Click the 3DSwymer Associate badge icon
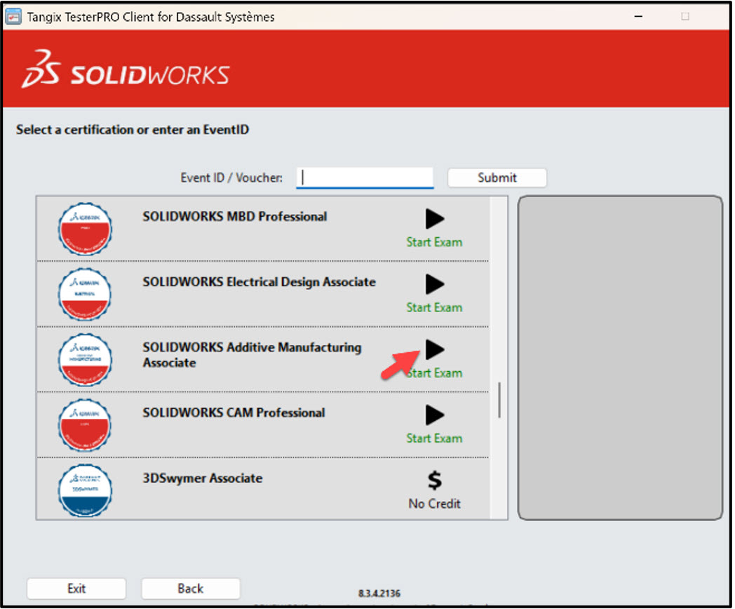Viewport: 735px width, 609px height. coord(84,490)
